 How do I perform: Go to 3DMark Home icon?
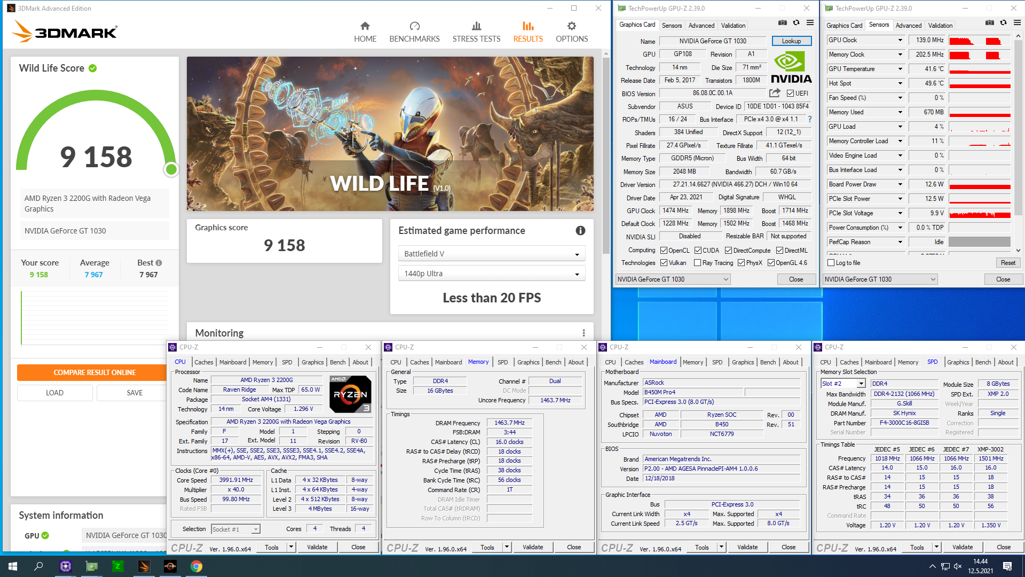click(x=365, y=26)
